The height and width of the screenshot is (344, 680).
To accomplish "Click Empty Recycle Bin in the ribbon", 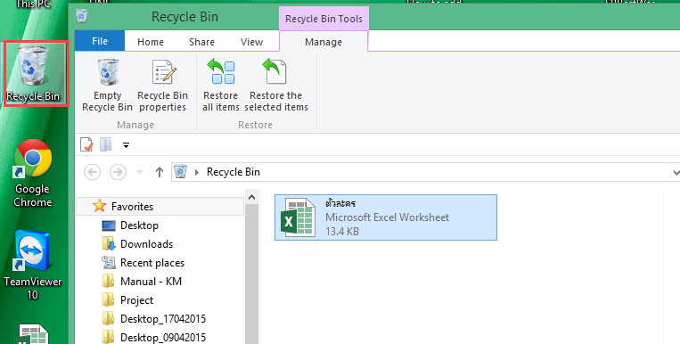I will tap(107, 86).
